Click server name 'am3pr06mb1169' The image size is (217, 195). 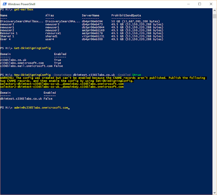[93, 30]
